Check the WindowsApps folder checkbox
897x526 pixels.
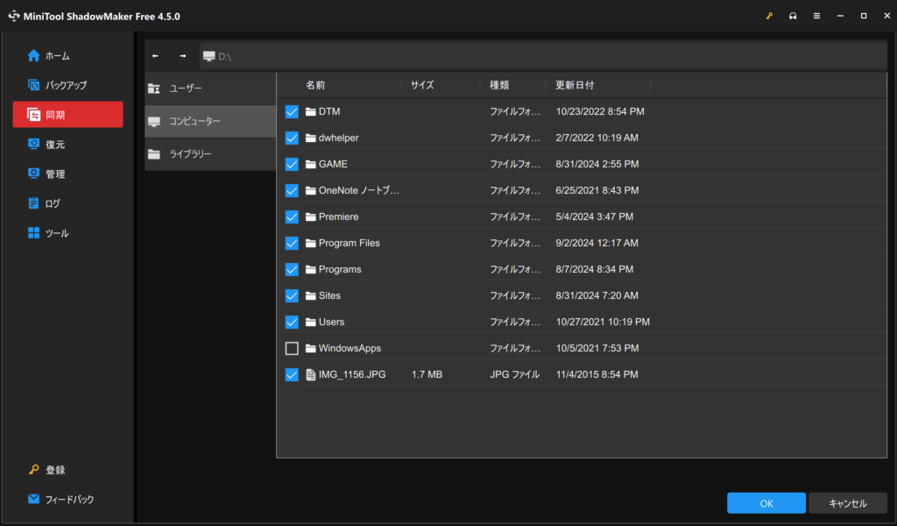(x=292, y=348)
